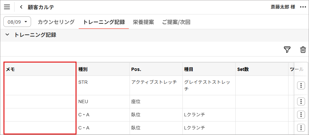Go to ご提案/次回 tab
Viewport: 309px width, 135px height.
coord(176,22)
